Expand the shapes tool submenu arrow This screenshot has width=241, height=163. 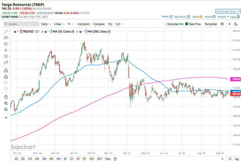point(9,44)
